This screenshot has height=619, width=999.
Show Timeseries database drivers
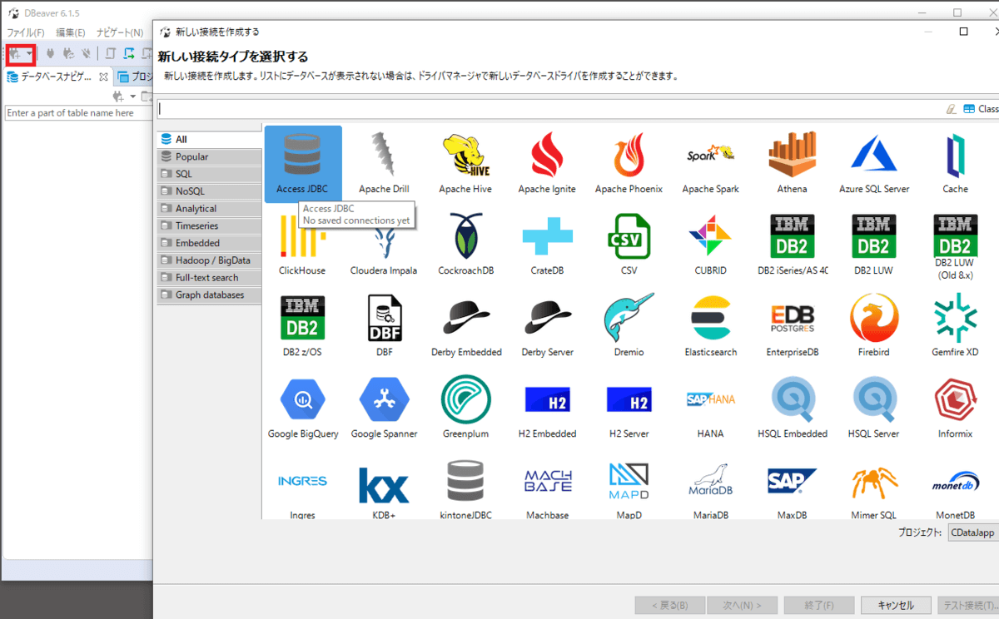[209, 226]
